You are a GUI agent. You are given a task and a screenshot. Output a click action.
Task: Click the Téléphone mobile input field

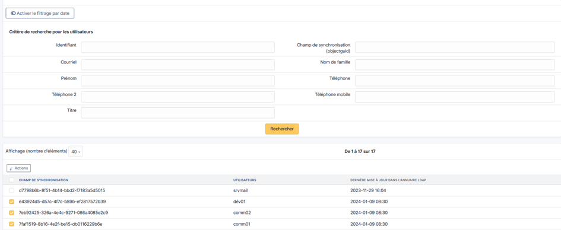tap(455, 97)
